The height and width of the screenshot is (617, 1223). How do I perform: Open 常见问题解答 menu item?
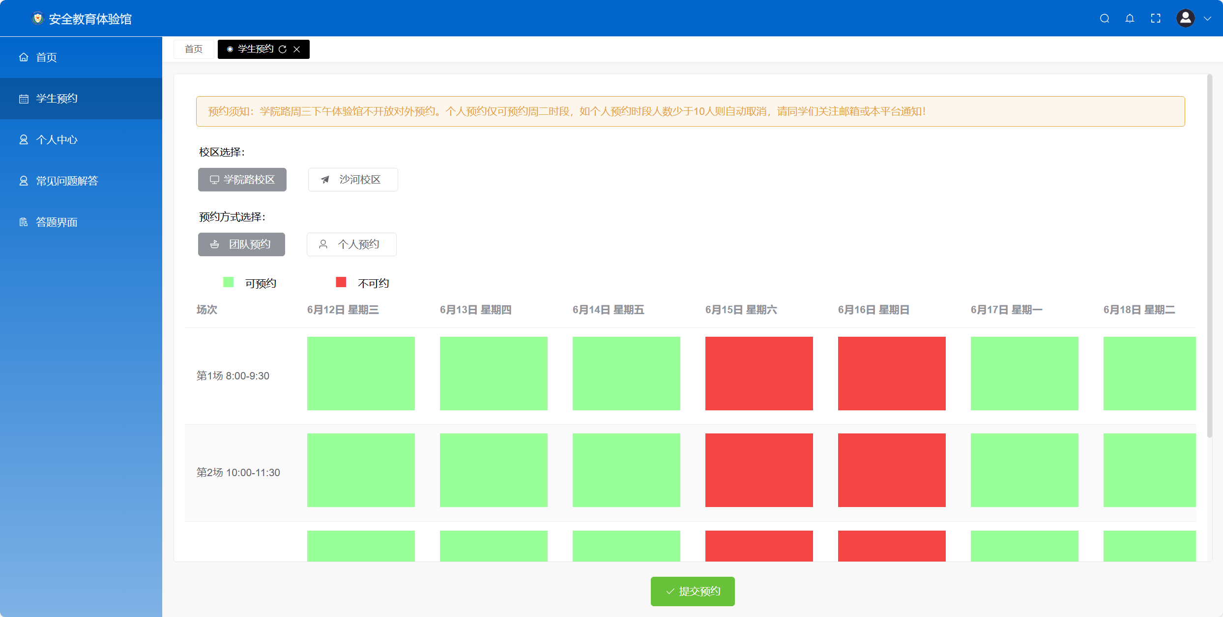[67, 181]
